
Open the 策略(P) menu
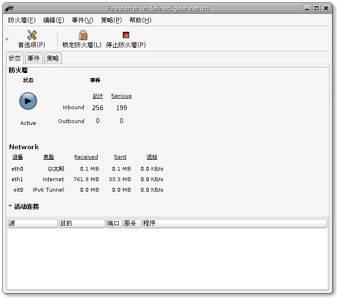point(112,20)
